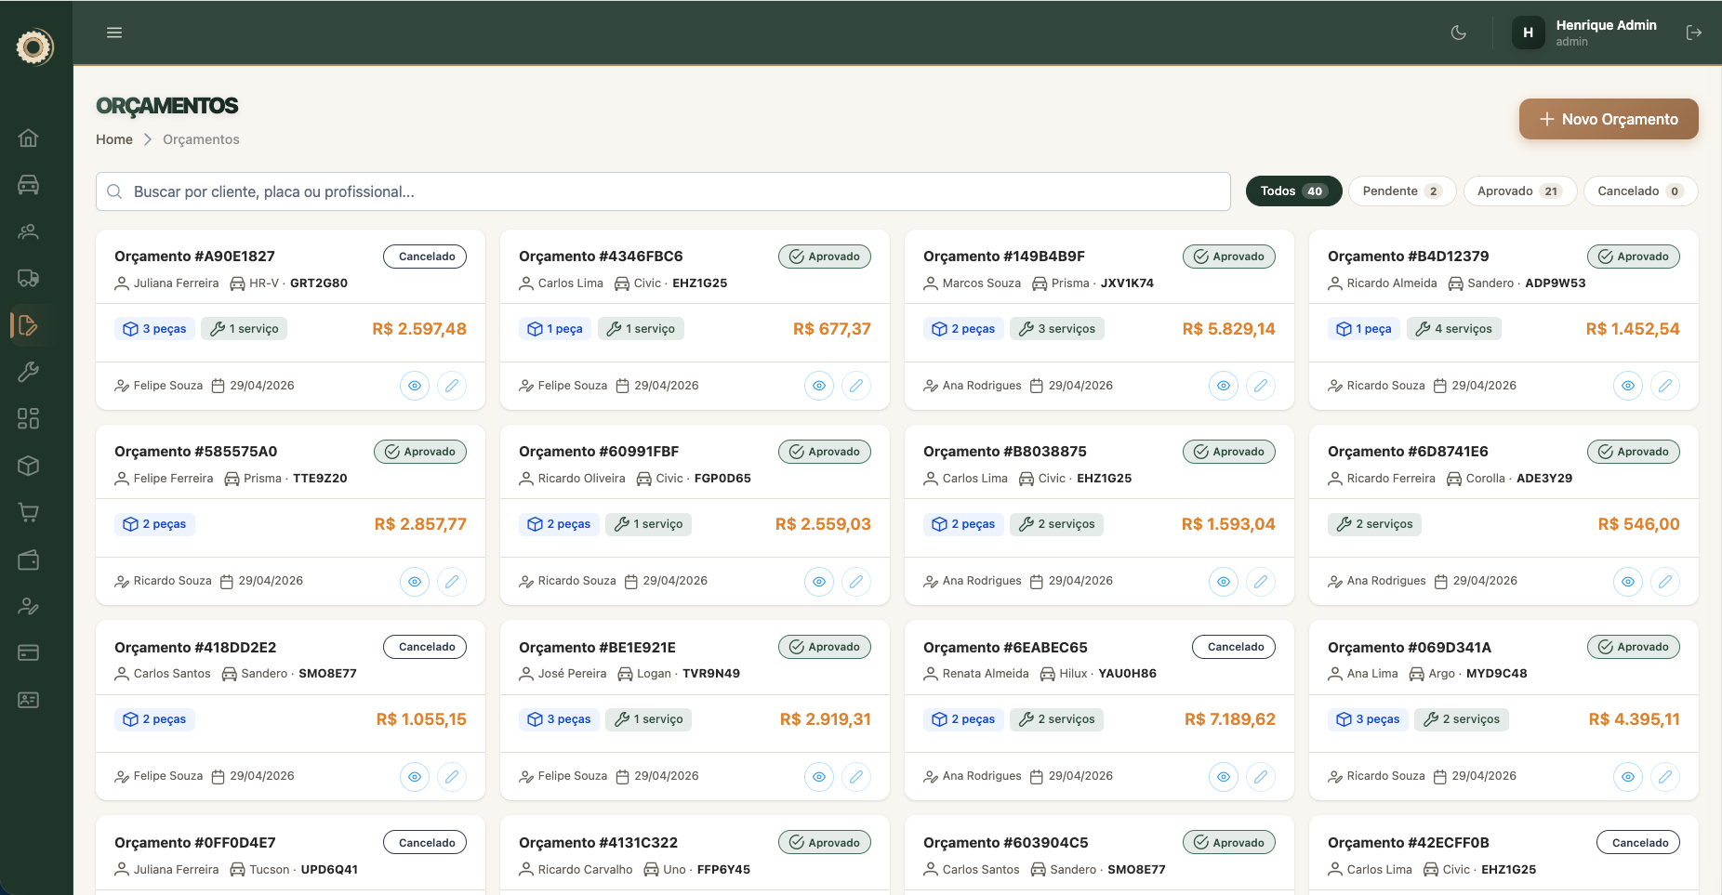View orçamento #B8038875 with eye icon
Viewport: 1722px width, 895px height.
pos(1224,582)
